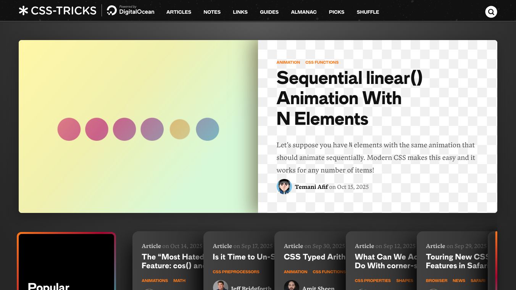516x290 pixels.
Task: Click the Math tag
Action: 179,280
